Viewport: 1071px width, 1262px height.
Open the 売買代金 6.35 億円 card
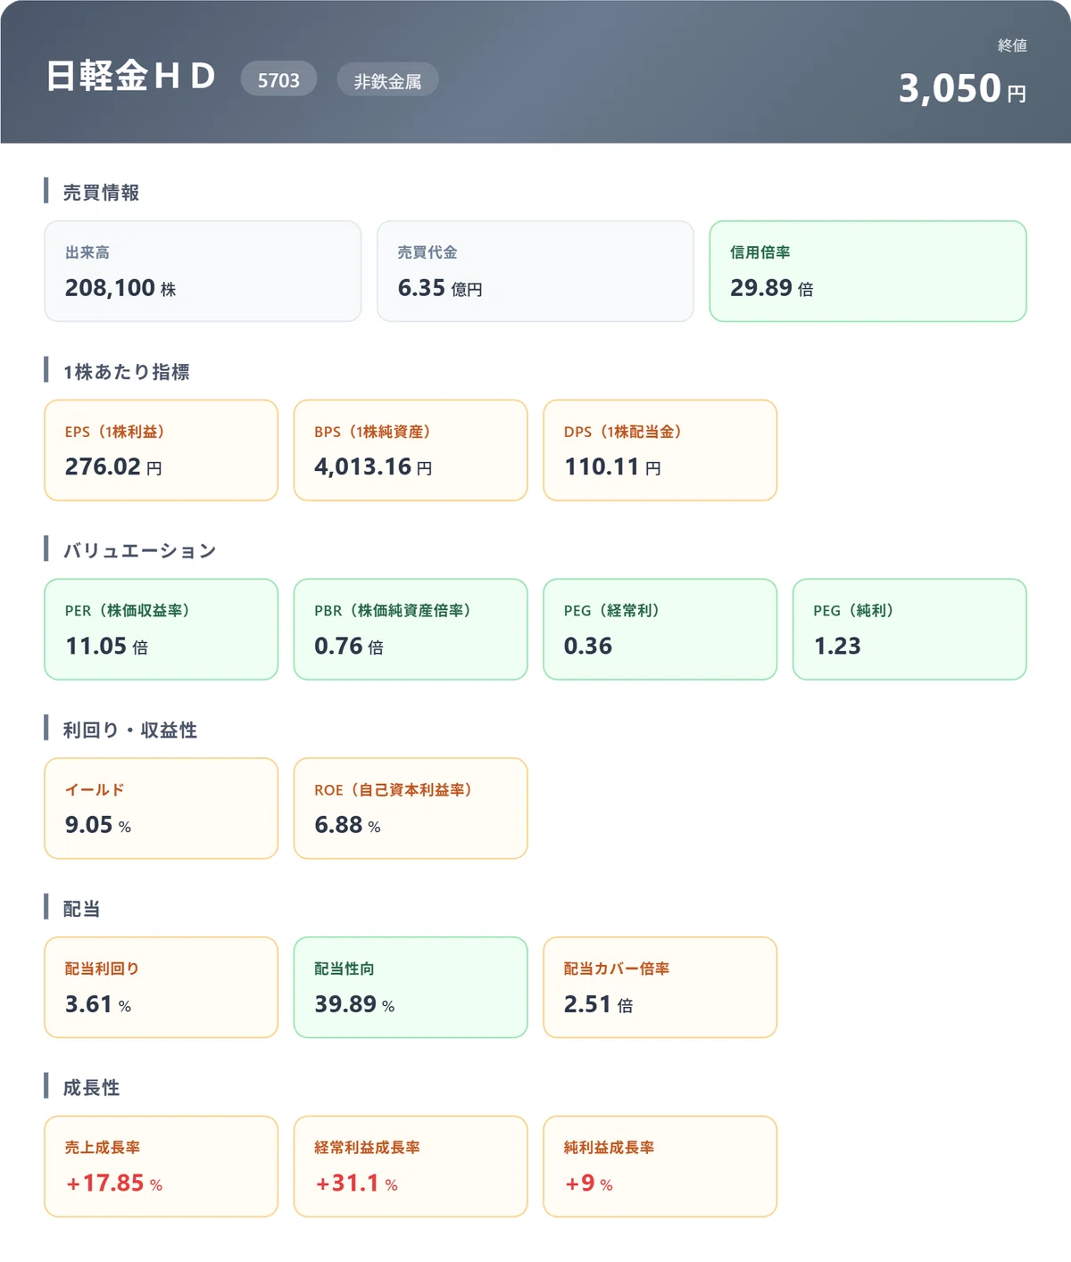[535, 271]
